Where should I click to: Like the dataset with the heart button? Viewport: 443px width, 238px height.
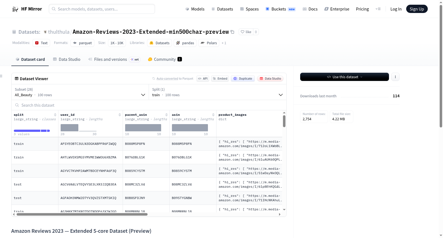pyautogui.click(x=246, y=32)
